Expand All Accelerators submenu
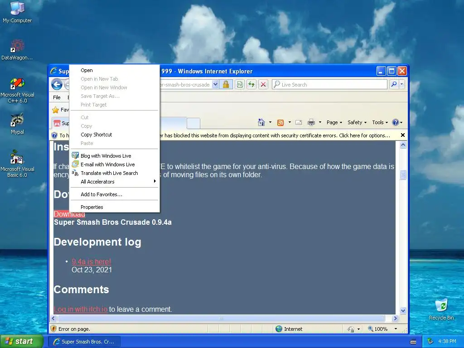Screen dimensions: 464x348 point(115,182)
